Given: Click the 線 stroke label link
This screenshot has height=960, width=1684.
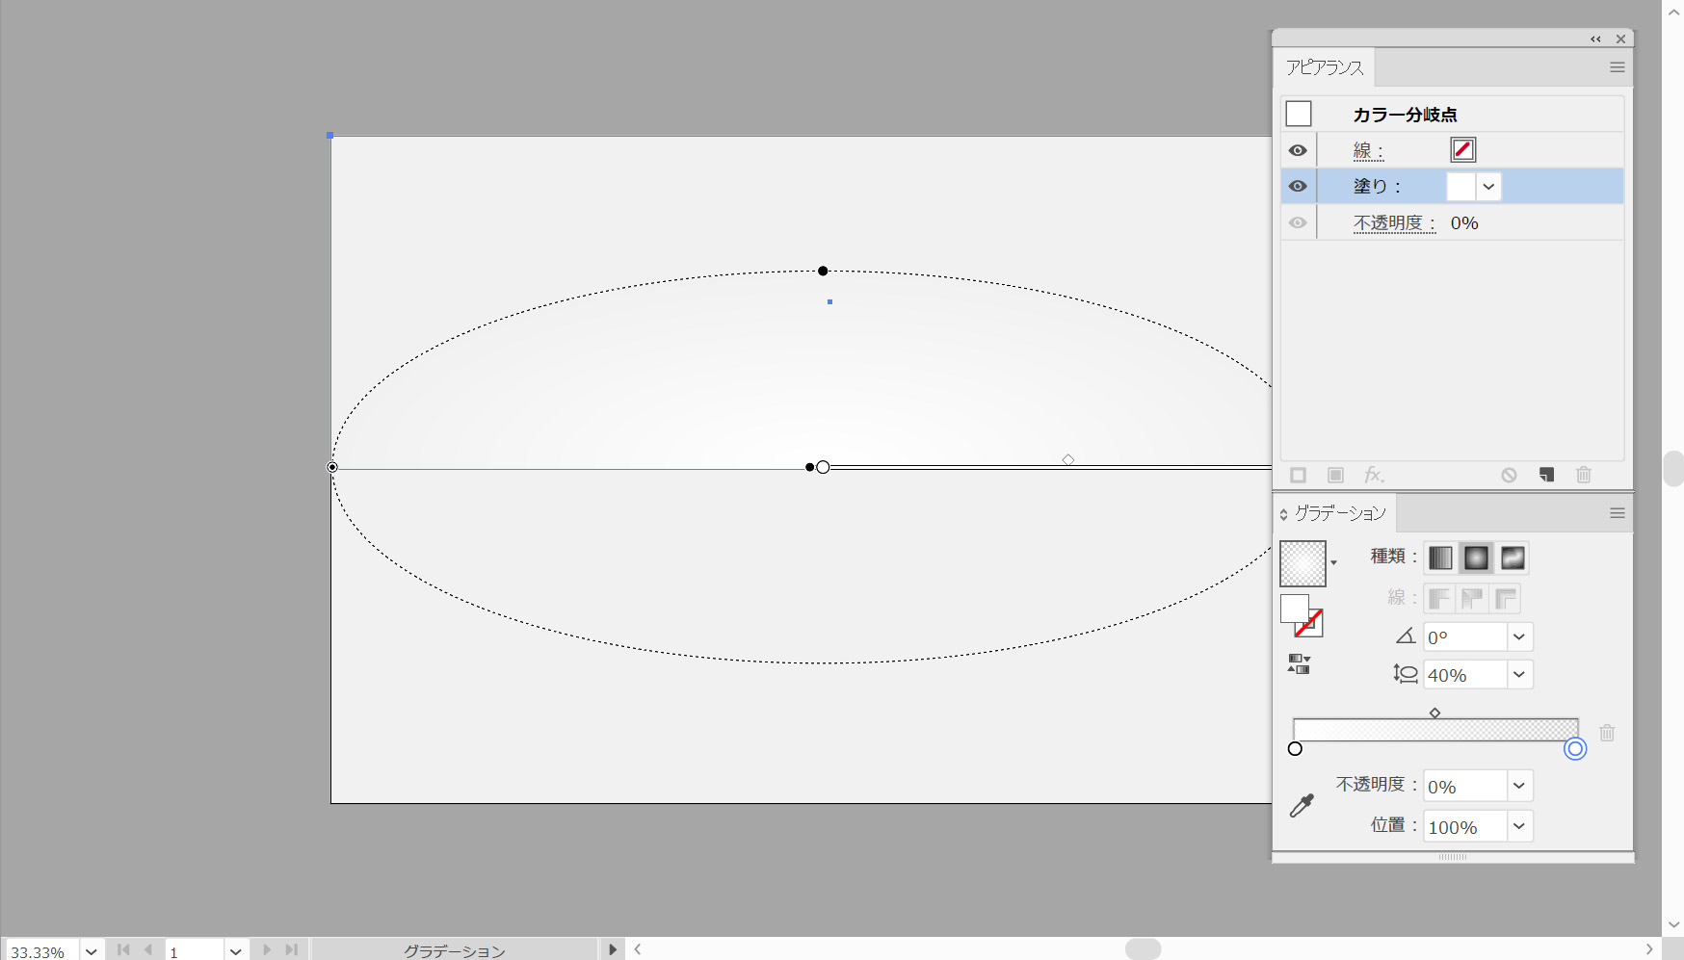Looking at the screenshot, I should [x=1368, y=150].
